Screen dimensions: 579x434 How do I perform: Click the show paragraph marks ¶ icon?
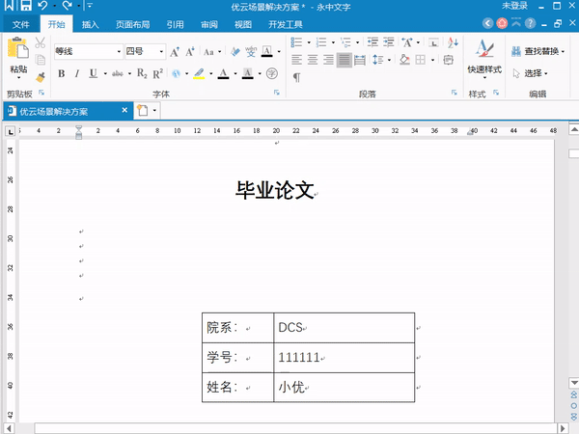pyautogui.click(x=296, y=76)
